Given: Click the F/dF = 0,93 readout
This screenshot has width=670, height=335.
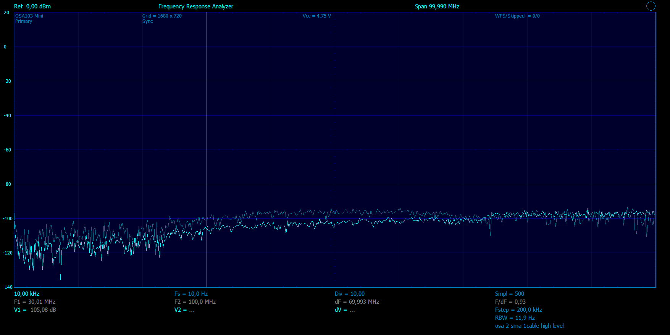Looking at the screenshot, I should point(510,302).
